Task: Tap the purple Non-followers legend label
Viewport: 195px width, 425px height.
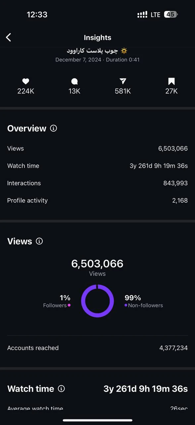Action: point(145,305)
